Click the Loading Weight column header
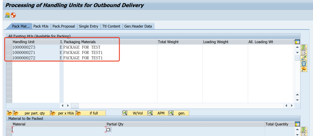The image size is (313, 136). (225, 42)
